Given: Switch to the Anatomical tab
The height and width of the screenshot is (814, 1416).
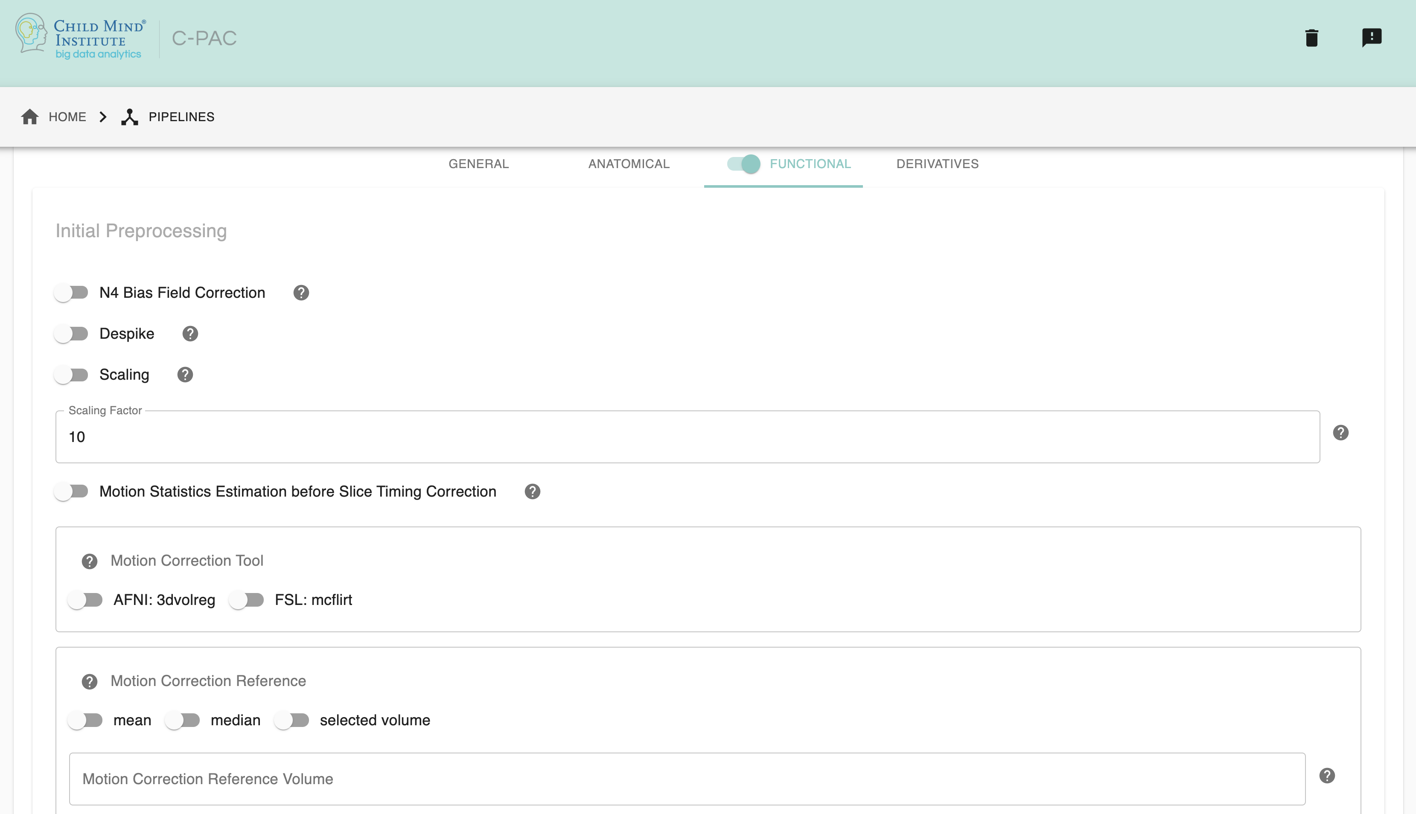Looking at the screenshot, I should tap(629, 164).
